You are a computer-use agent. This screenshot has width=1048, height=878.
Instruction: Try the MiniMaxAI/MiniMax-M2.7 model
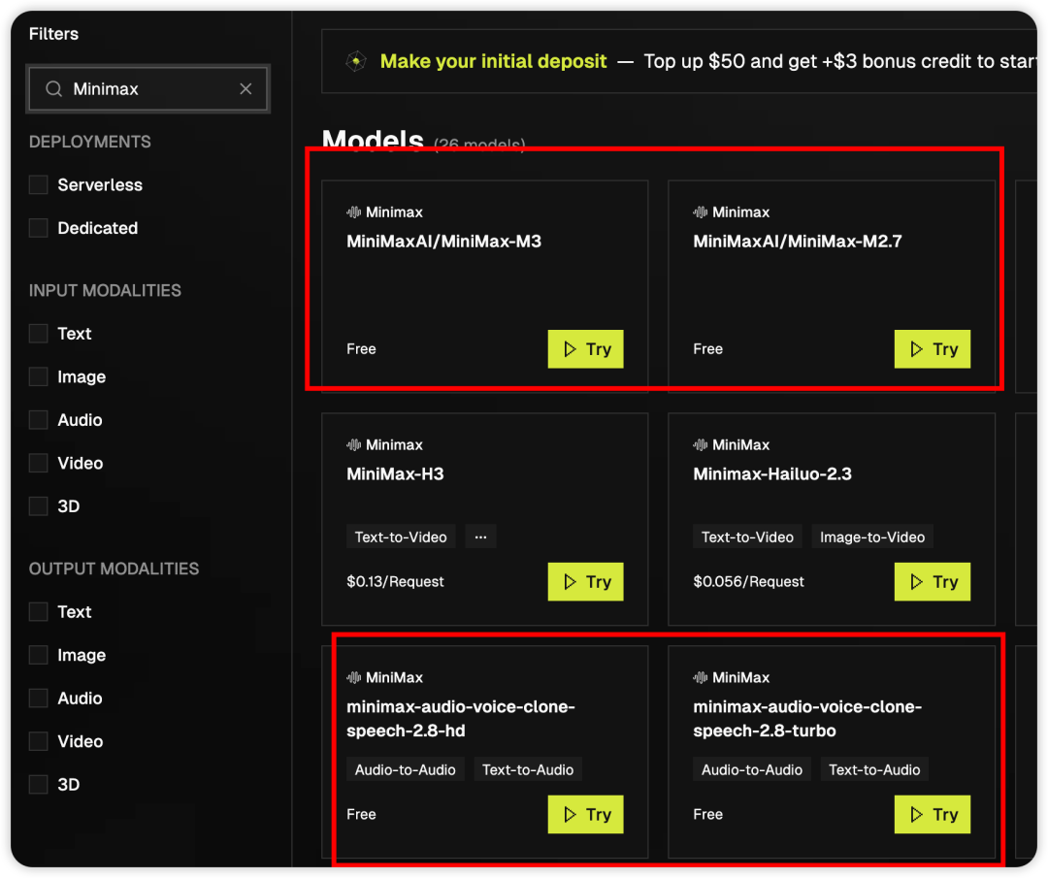(x=933, y=349)
